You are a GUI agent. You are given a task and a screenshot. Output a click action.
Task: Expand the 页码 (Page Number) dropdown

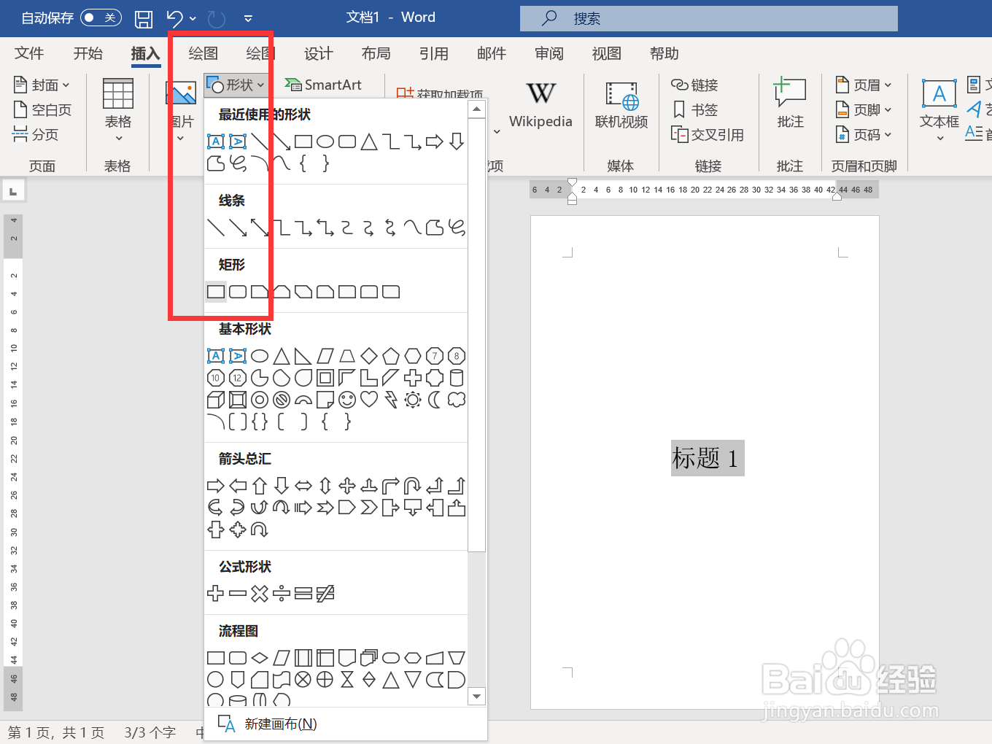click(x=864, y=134)
